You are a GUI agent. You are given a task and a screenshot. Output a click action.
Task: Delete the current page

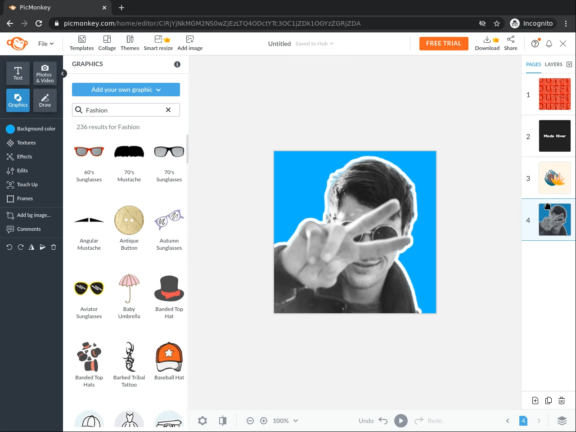click(562, 400)
